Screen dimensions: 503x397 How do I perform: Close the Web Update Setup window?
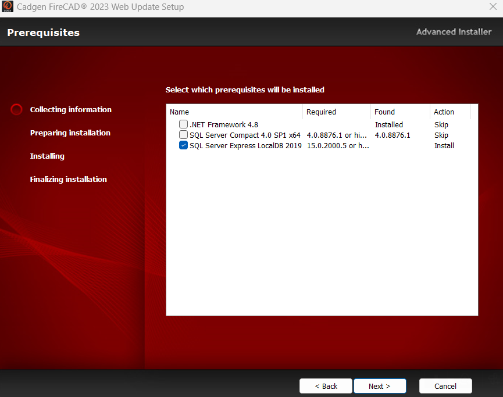(x=493, y=6)
